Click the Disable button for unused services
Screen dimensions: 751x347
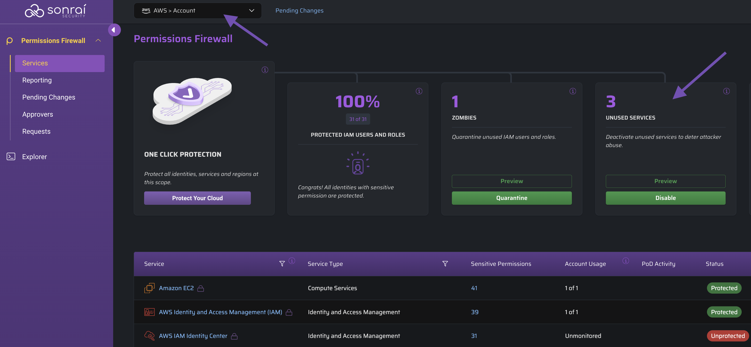point(665,198)
